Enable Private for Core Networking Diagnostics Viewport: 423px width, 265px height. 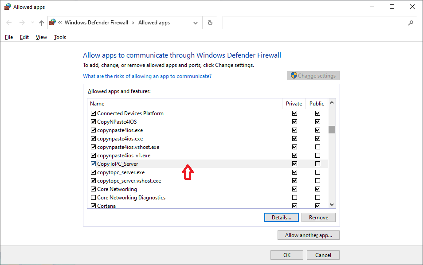(x=294, y=197)
